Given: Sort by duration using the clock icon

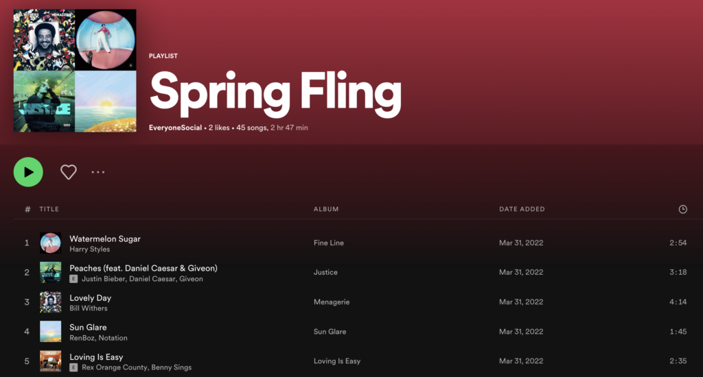Looking at the screenshot, I should tap(682, 209).
